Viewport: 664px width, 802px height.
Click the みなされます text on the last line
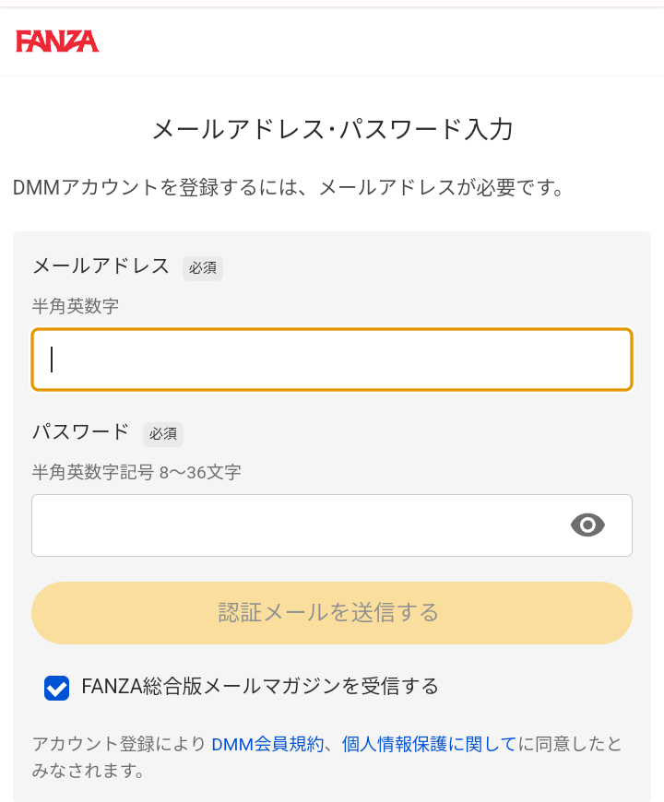(88, 771)
